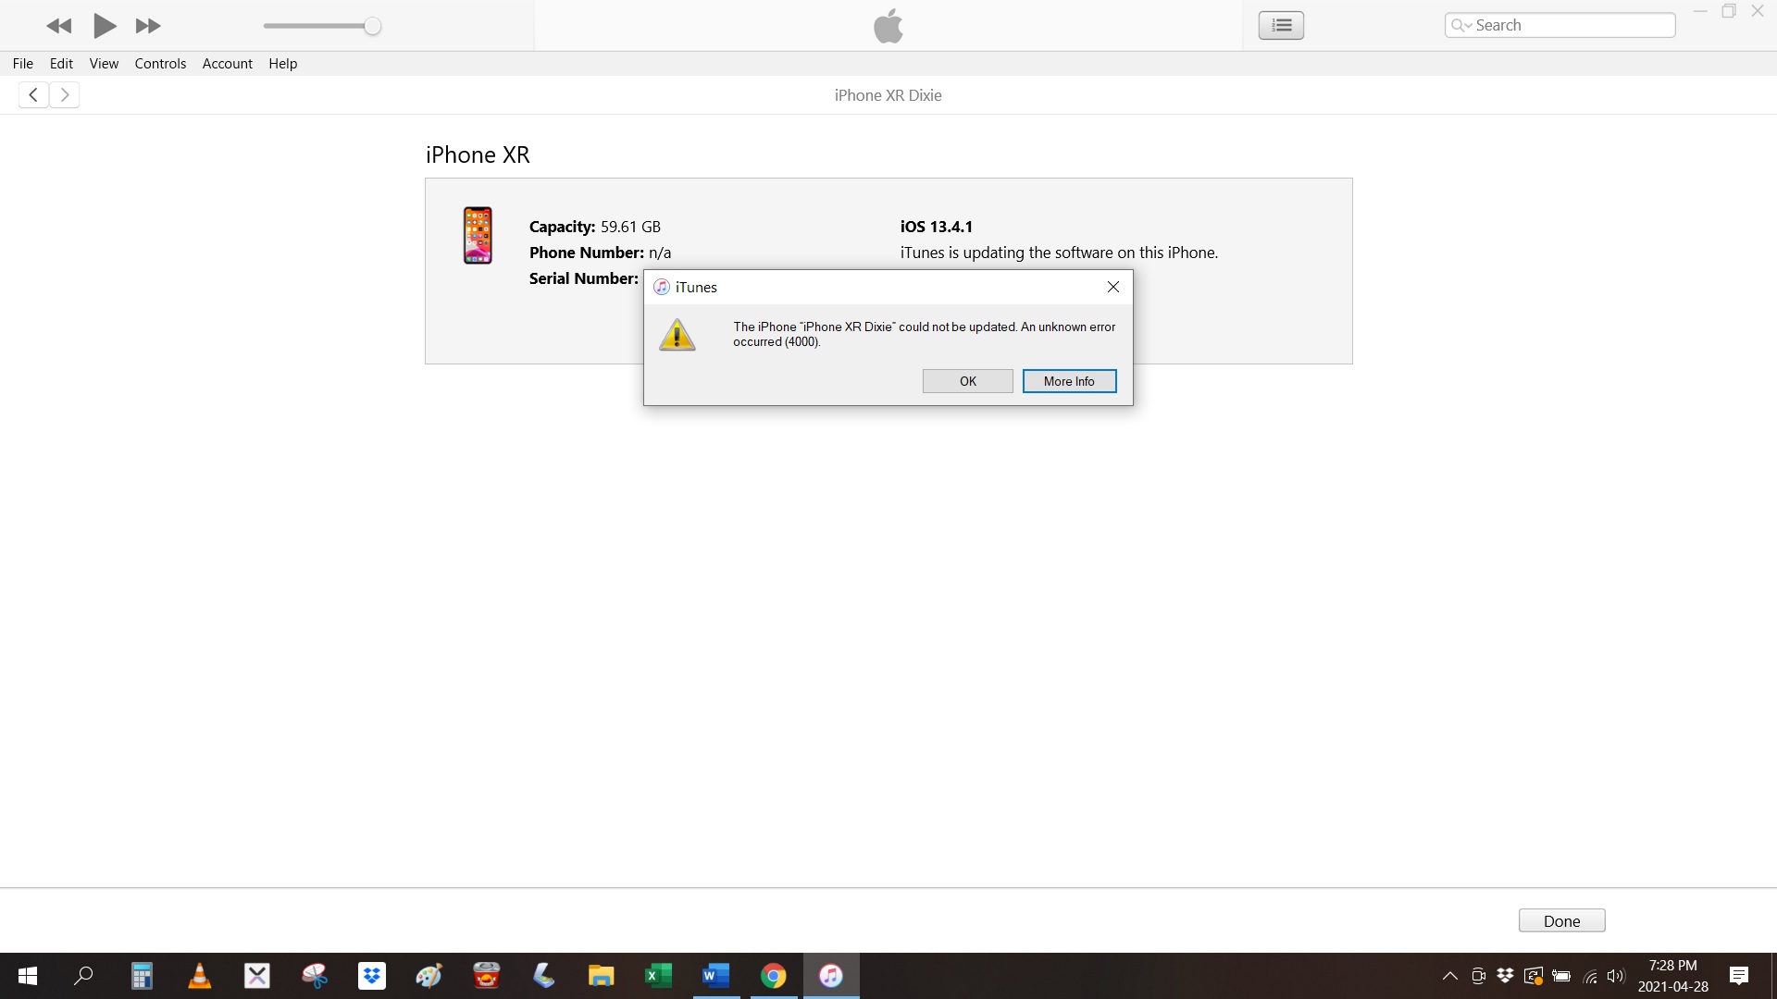Open Chrome from the taskbar
This screenshot has height=999, width=1777.
click(x=773, y=976)
